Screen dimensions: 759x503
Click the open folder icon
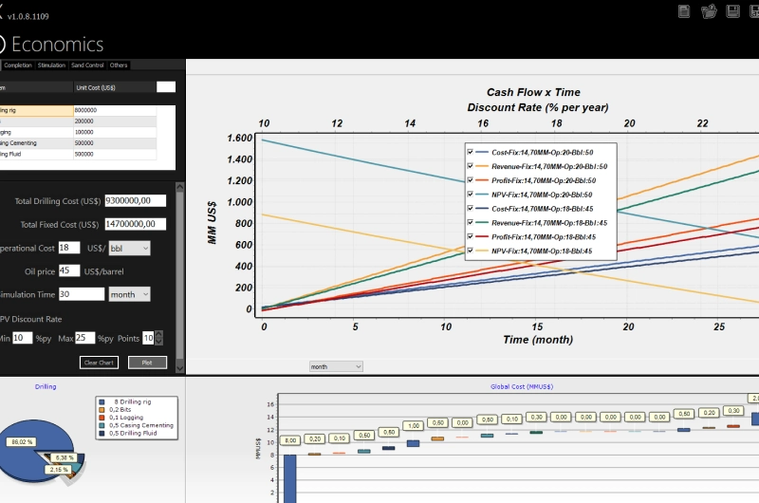pos(709,11)
